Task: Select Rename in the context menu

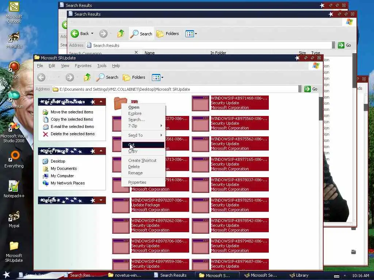Action: (x=143, y=173)
